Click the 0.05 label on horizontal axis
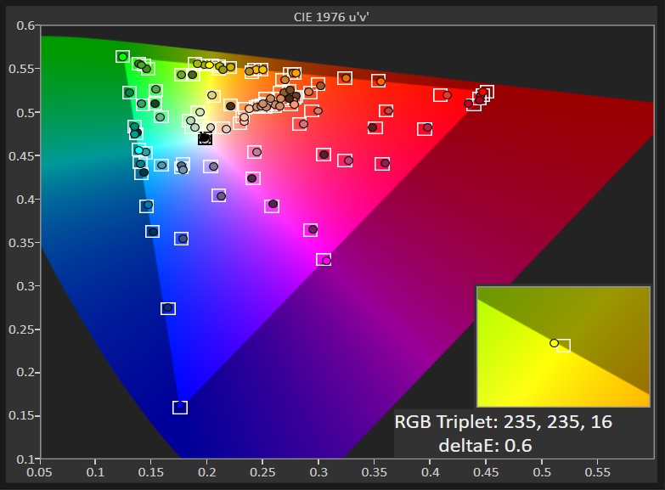665x490 pixels. coord(39,472)
